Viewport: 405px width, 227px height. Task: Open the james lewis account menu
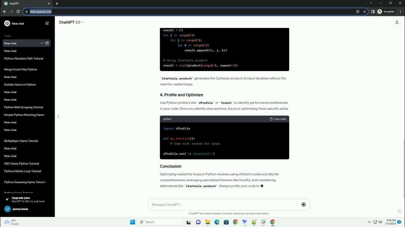pyautogui.click(x=27, y=209)
